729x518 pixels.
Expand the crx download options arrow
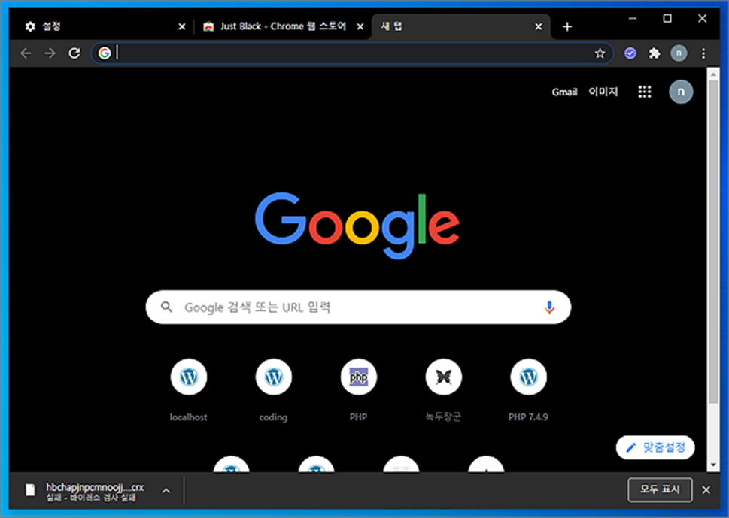166,491
